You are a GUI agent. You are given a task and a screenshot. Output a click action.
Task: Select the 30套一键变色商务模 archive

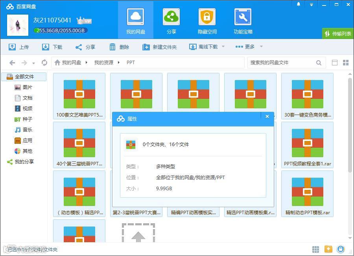pos(307,96)
